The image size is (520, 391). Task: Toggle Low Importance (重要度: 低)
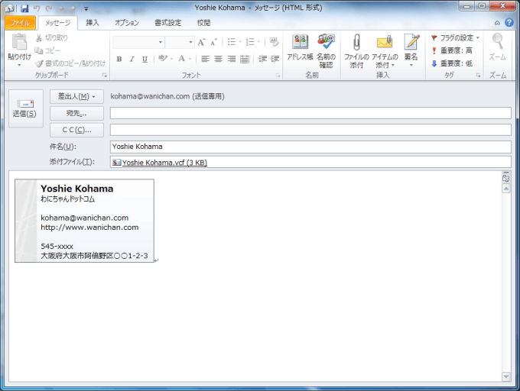tap(452, 63)
